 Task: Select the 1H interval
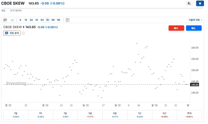tap(37, 20)
